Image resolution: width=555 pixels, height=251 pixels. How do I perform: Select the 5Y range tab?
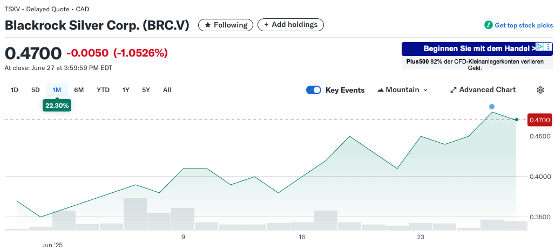click(146, 90)
